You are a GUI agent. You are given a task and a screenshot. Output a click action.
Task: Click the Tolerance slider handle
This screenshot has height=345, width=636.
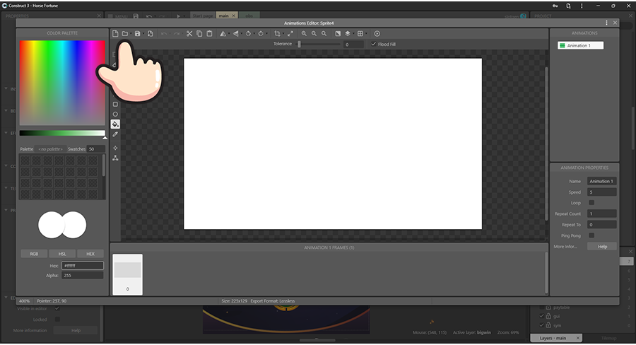[299, 44]
